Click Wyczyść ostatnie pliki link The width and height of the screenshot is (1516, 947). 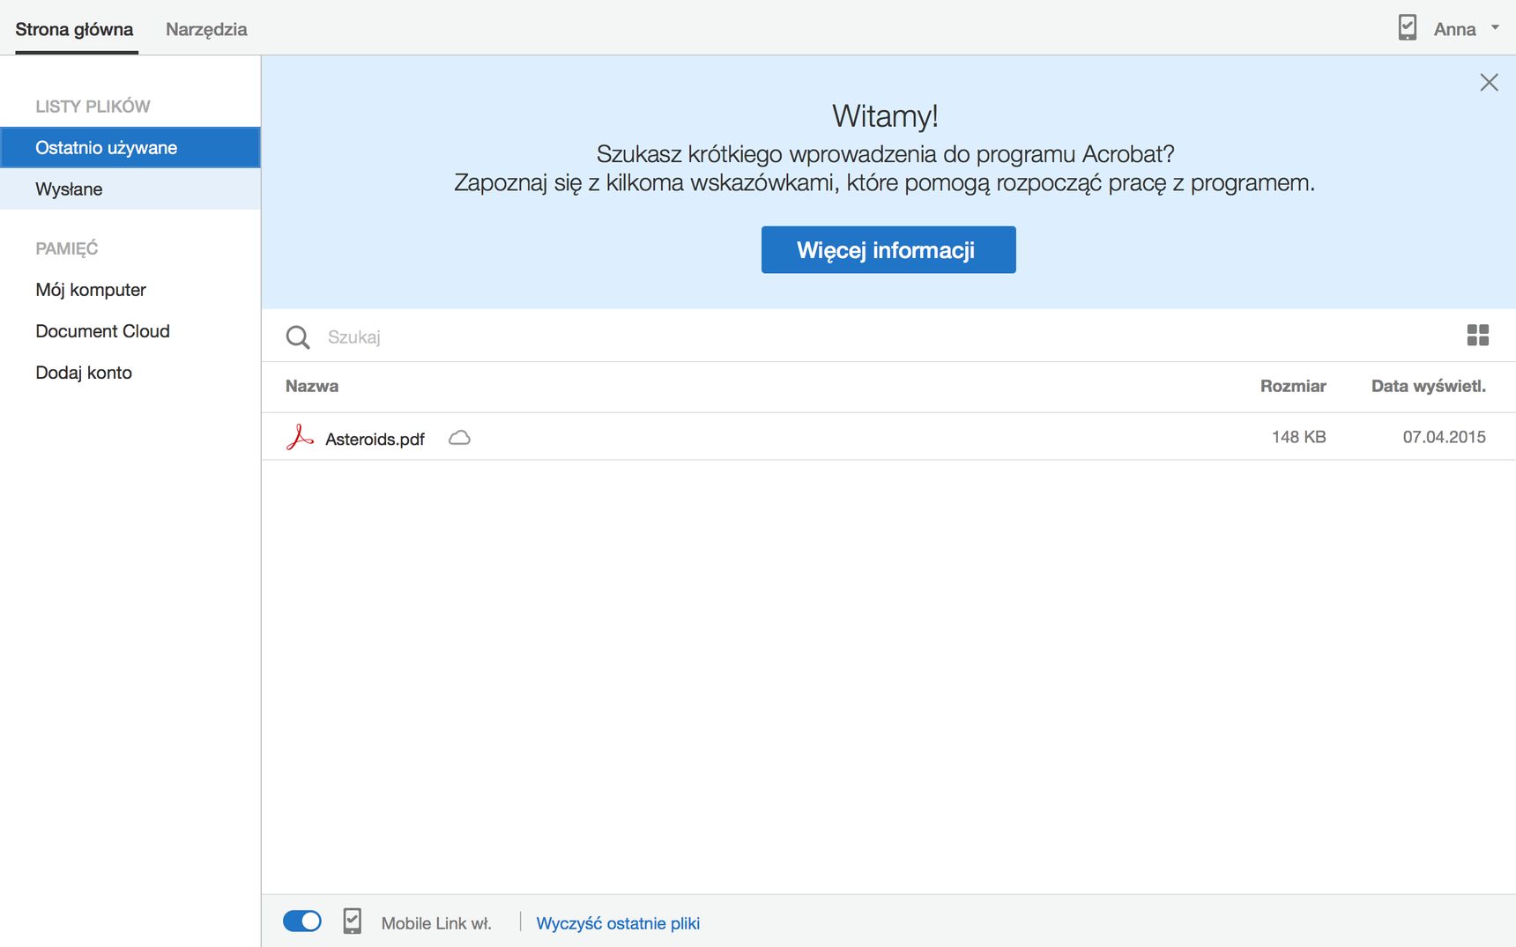pos(618,923)
